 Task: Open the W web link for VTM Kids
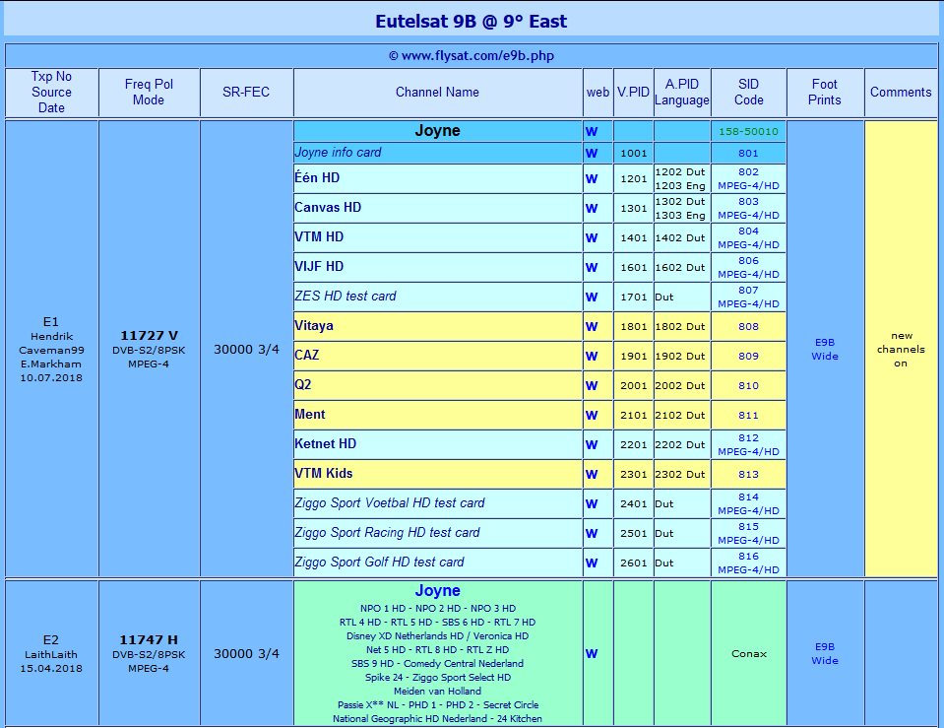(x=592, y=474)
